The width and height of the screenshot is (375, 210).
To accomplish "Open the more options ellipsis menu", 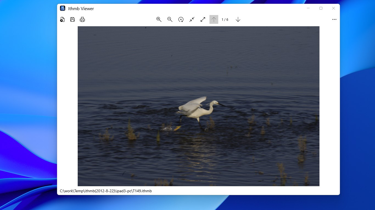I will [x=334, y=19].
